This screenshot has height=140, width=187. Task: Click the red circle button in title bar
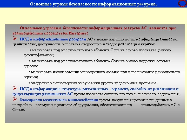pos(182,4)
